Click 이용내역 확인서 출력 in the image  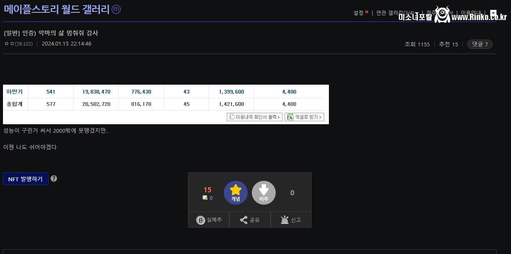(254, 117)
